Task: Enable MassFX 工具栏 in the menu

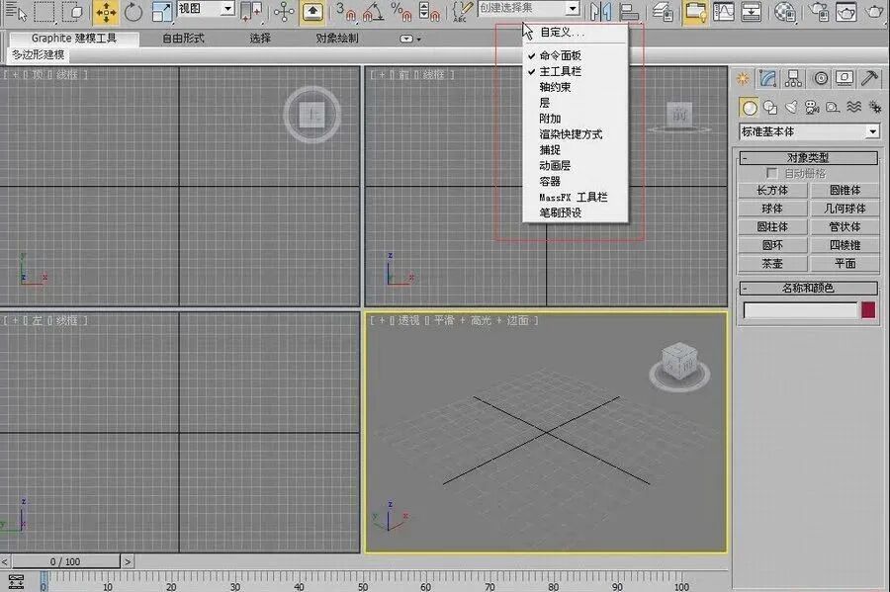Action: click(575, 197)
